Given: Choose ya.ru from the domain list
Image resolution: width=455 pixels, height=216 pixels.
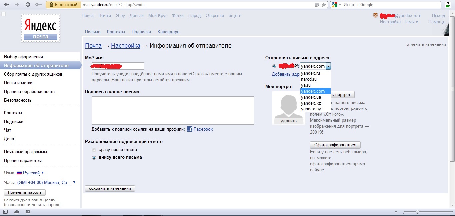Looking at the screenshot, I should pyautogui.click(x=315, y=85).
